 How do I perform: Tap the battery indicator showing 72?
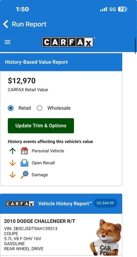coord(122,9)
